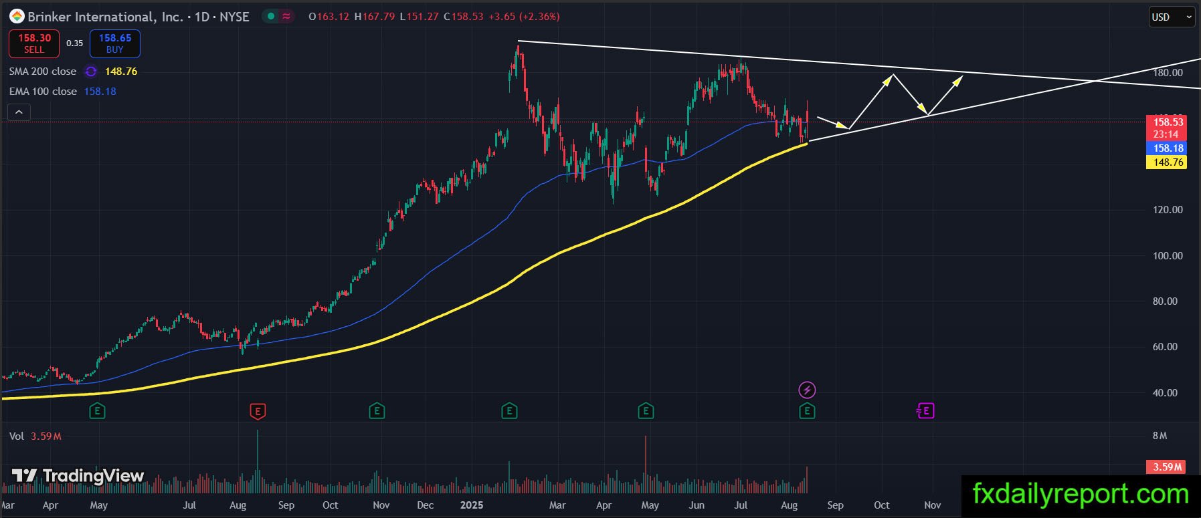The image size is (1201, 518).
Task: Click the 0.35 spread value
Action: coord(75,43)
